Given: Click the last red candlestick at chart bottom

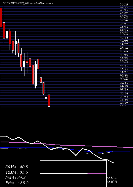Looking at the screenshot, I should click(49, 100).
